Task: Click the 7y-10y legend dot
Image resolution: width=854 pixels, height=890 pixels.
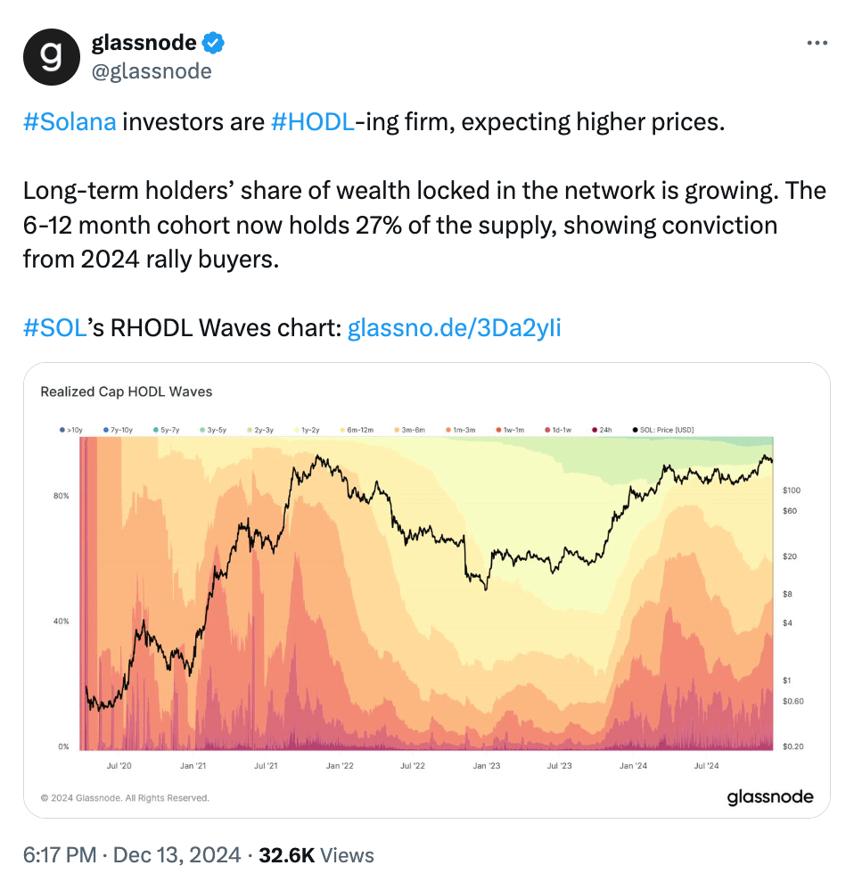Action: tap(105, 429)
